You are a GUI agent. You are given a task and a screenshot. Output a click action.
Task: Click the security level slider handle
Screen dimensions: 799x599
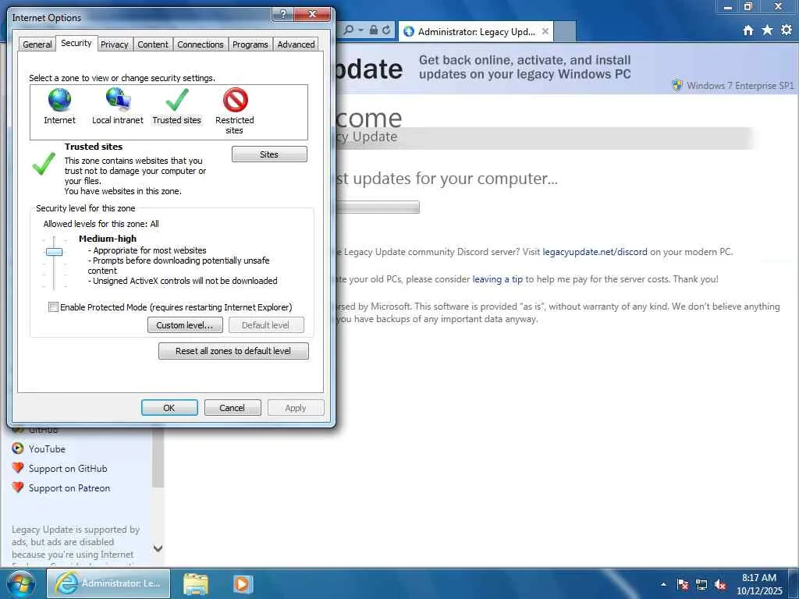(x=54, y=252)
